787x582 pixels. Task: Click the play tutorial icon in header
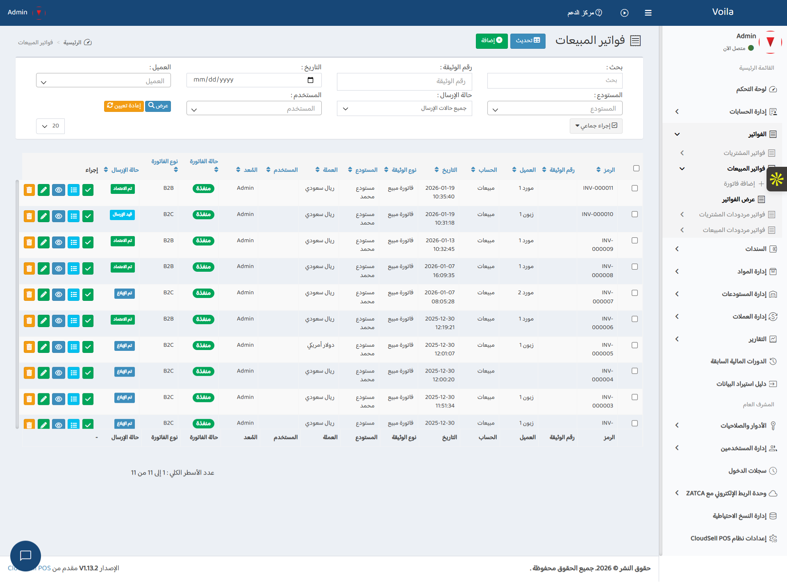[x=624, y=13]
